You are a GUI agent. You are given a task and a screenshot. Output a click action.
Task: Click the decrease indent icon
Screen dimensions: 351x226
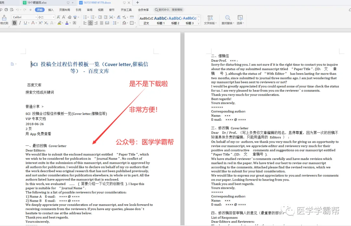(x=100, y=17)
